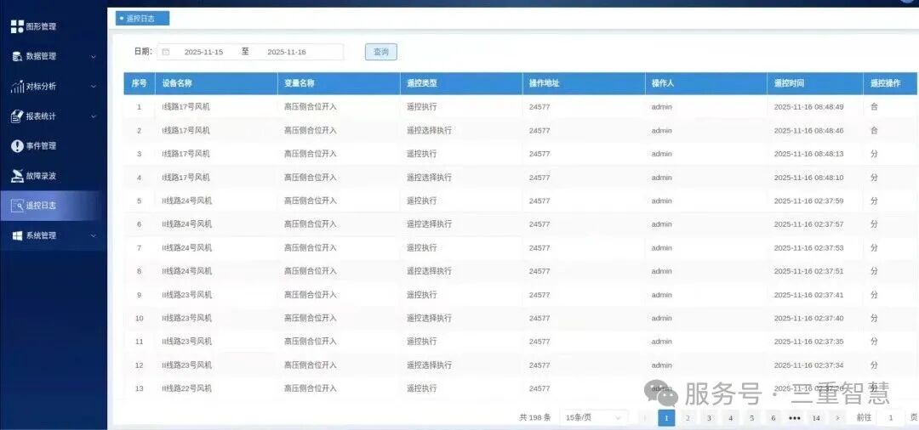
Task: Click device name in row 5
Action: click(186, 201)
